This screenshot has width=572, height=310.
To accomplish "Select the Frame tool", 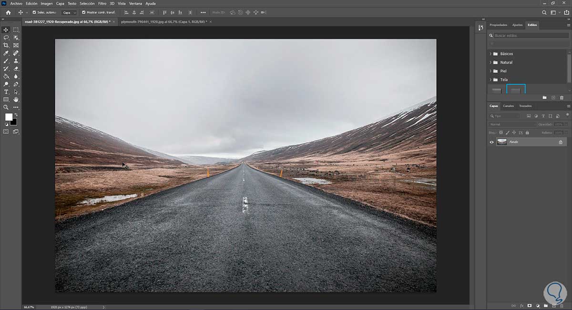I will coord(16,45).
